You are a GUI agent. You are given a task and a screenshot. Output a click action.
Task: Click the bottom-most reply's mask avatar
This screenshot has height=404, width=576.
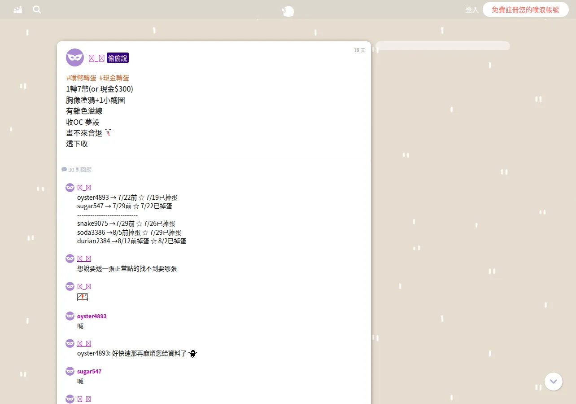pyautogui.click(x=70, y=399)
